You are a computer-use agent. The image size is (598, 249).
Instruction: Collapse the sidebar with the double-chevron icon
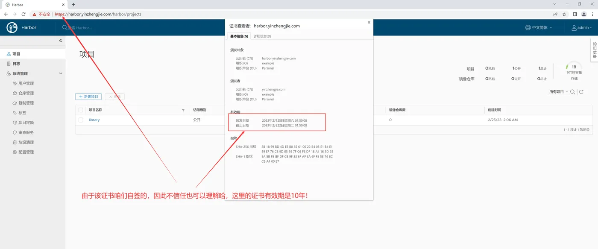pos(61,41)
